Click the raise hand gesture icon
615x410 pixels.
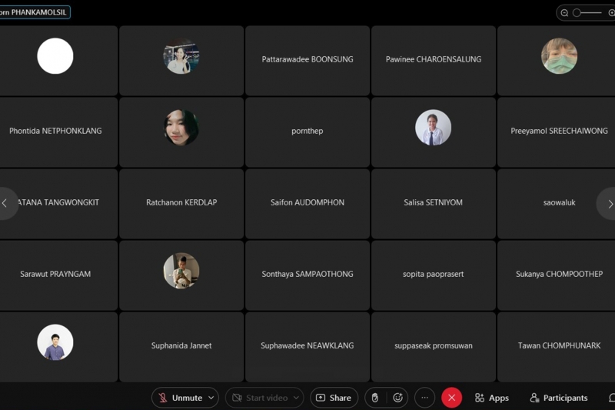(x=375, y=398)
